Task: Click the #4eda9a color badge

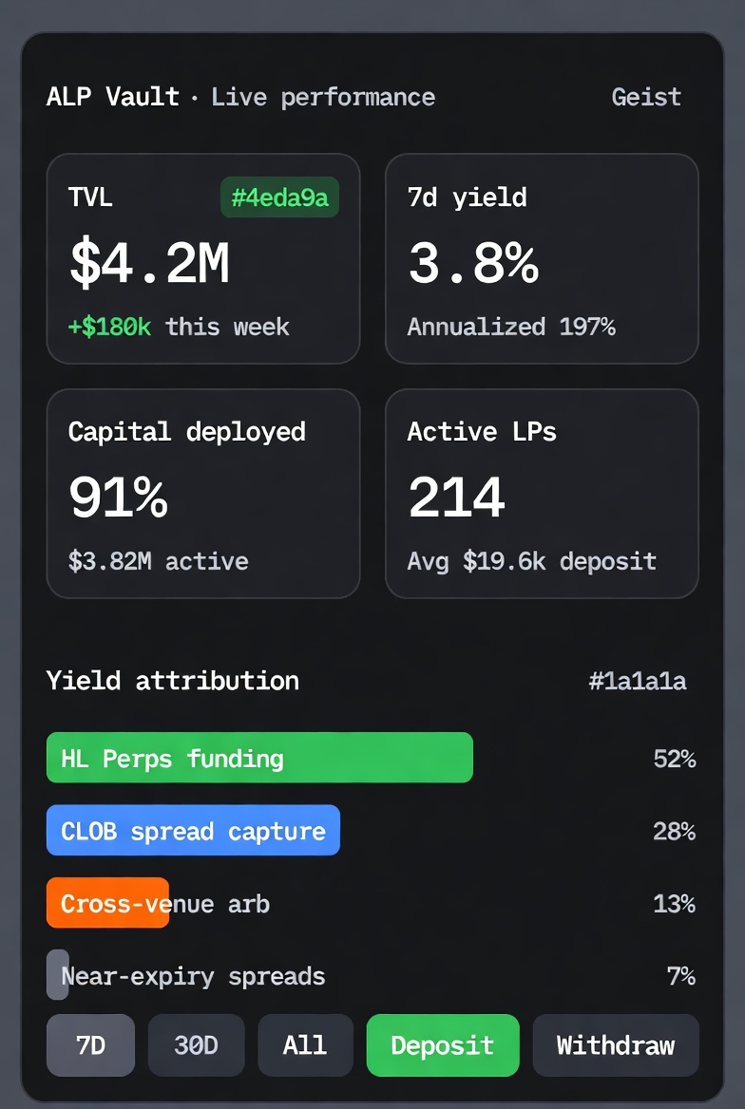Action: 279,197
